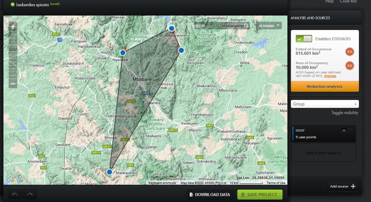Expand the Group dropdown
The height and width of the screenshot is (202, 371).
tap(324, 104)
